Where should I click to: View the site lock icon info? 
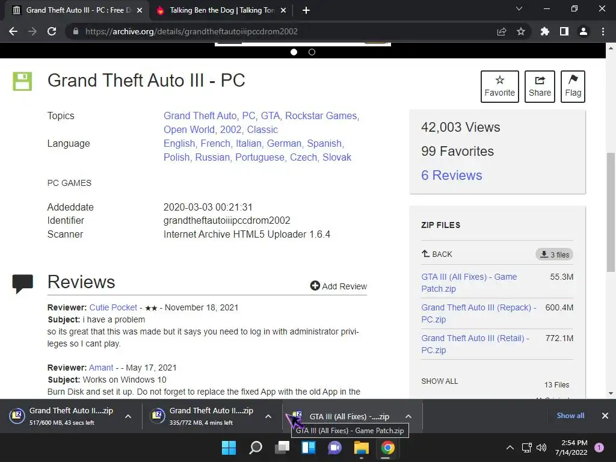75,31
